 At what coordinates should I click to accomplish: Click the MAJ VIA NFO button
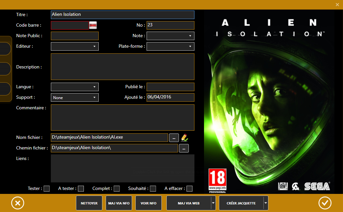[x=119, y=203]
